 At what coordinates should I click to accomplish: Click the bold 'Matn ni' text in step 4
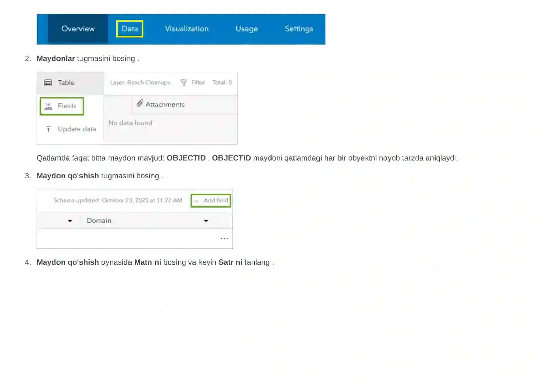[x=147, y=262]
